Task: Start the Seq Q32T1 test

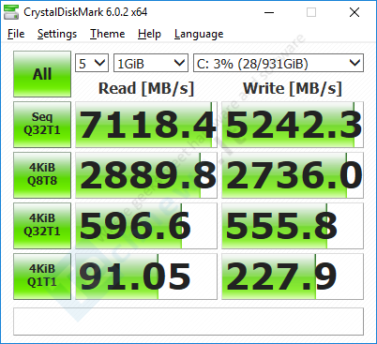Action: (42, 125)
